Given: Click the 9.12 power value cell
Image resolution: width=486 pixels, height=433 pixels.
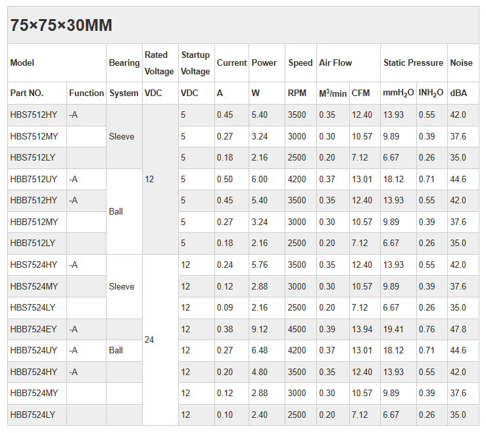Looking at the screenshot, I should click(x=260, y=329).
